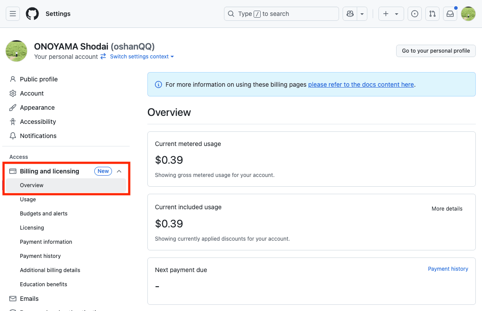Open Copilot chat icon
Screen dimensions: 482x311
click(350, 14)
